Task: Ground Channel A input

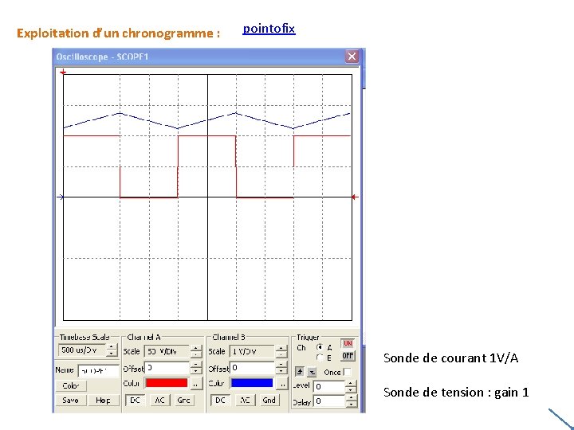Action: point(184,400)
